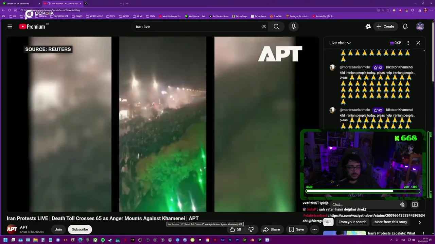Open File Explorer from the taskbar
435x244 pixels.
tap(35, 240)
